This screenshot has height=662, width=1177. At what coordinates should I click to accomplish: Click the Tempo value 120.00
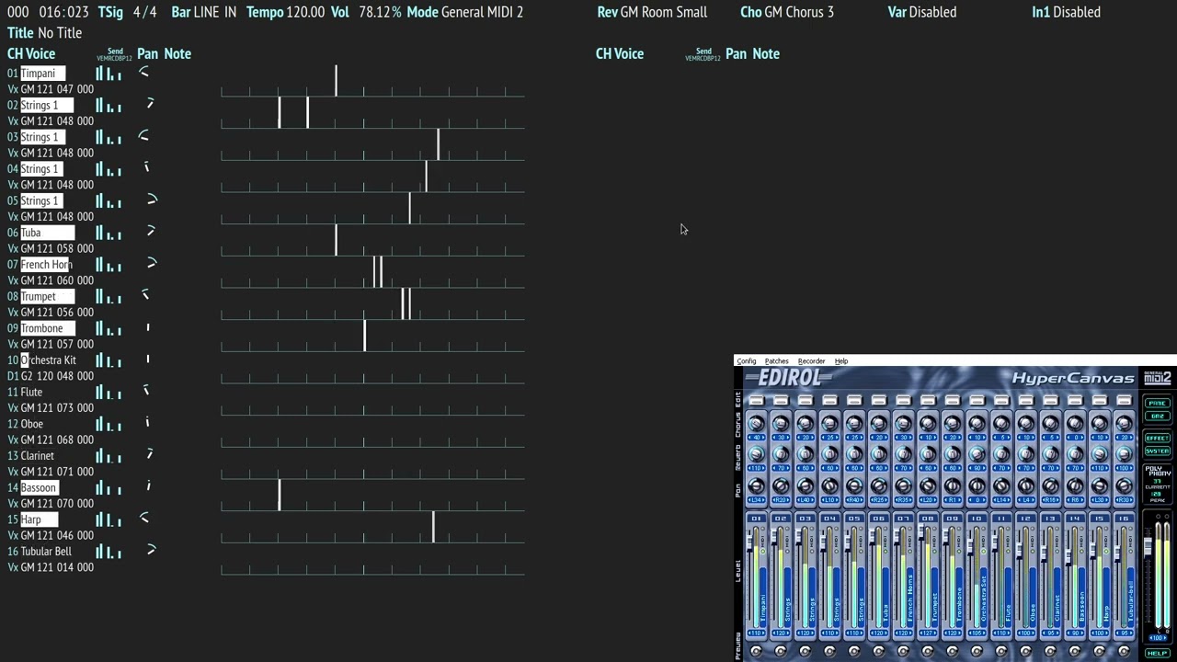[x=305, y=12]
